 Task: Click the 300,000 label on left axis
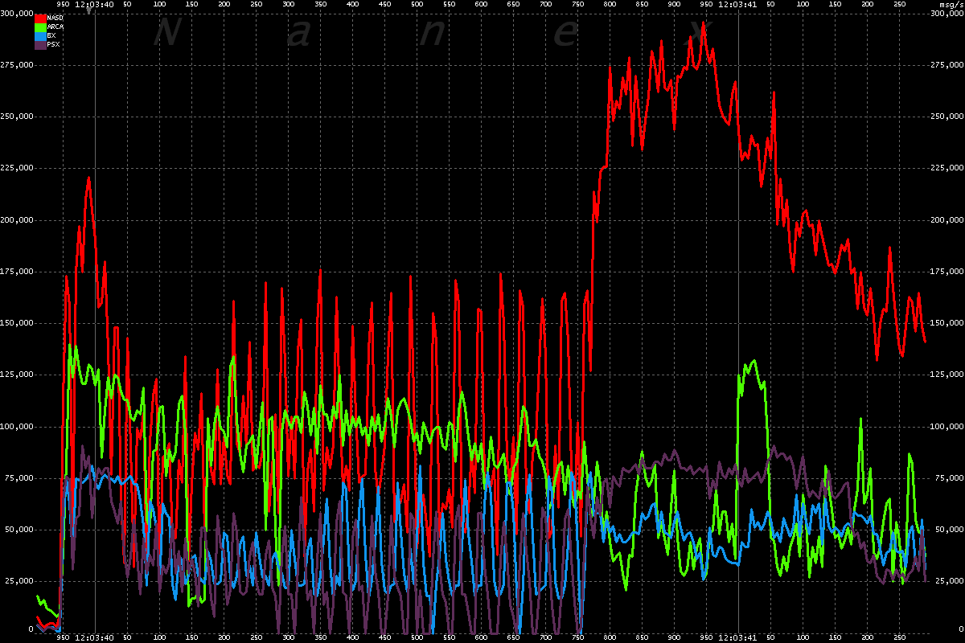point(18,13)
